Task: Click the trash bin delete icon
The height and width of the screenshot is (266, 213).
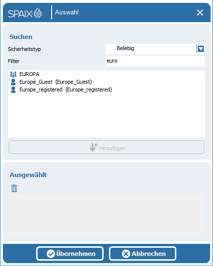Action: pyautogui.click(x=14, y=188)
